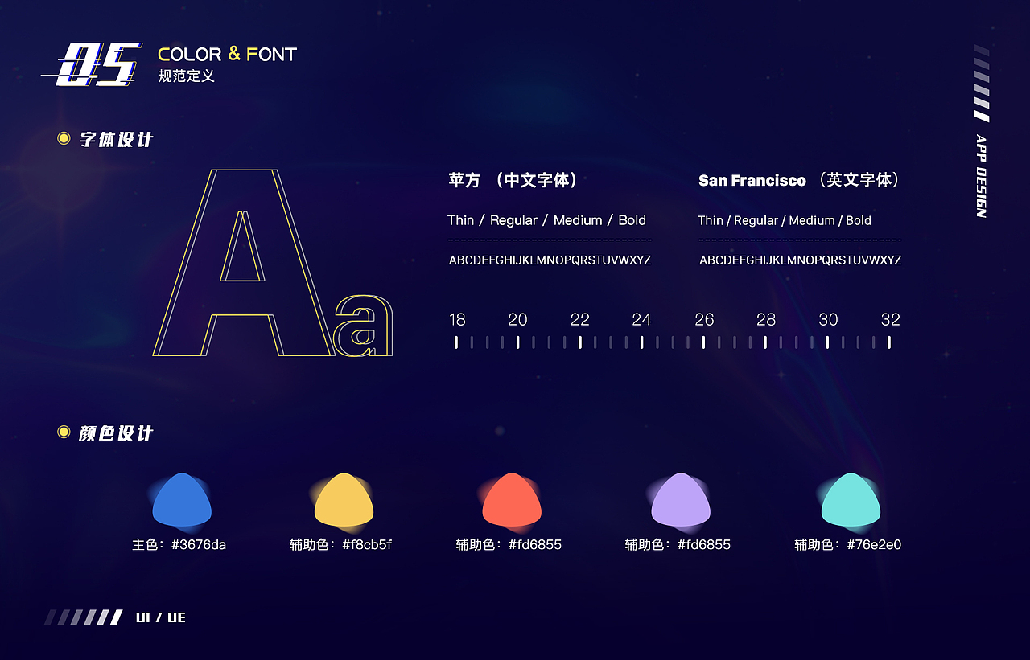The image size is (1030, 660).
Task: Click the 30 mark on the scale
Action: [827, 342]
